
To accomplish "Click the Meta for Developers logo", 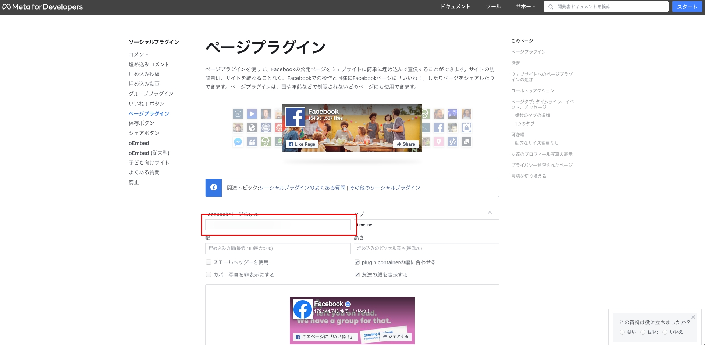I will tap(42, 6).
